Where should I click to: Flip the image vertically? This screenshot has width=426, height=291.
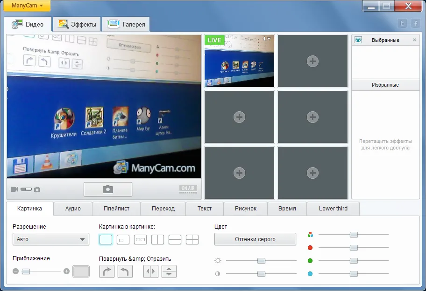(169, 271)
